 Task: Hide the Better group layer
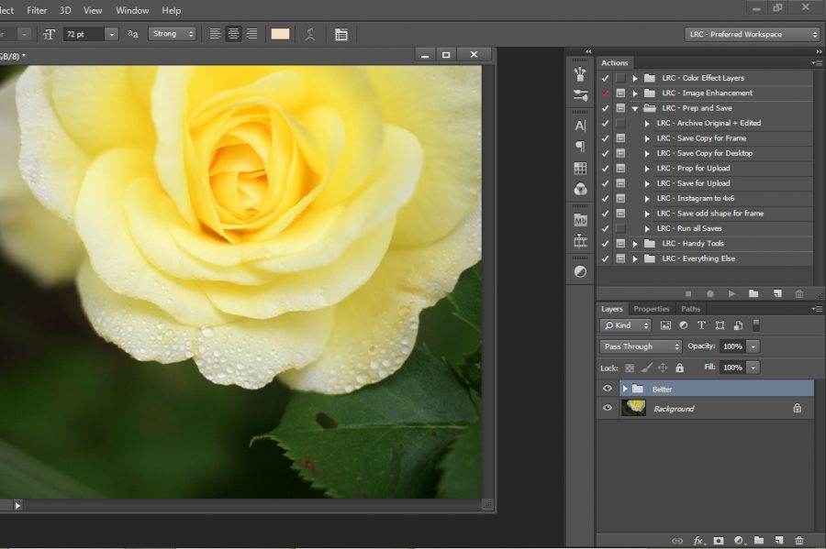607,389
